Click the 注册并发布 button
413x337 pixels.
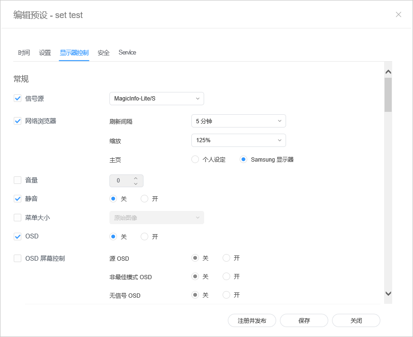252,320
